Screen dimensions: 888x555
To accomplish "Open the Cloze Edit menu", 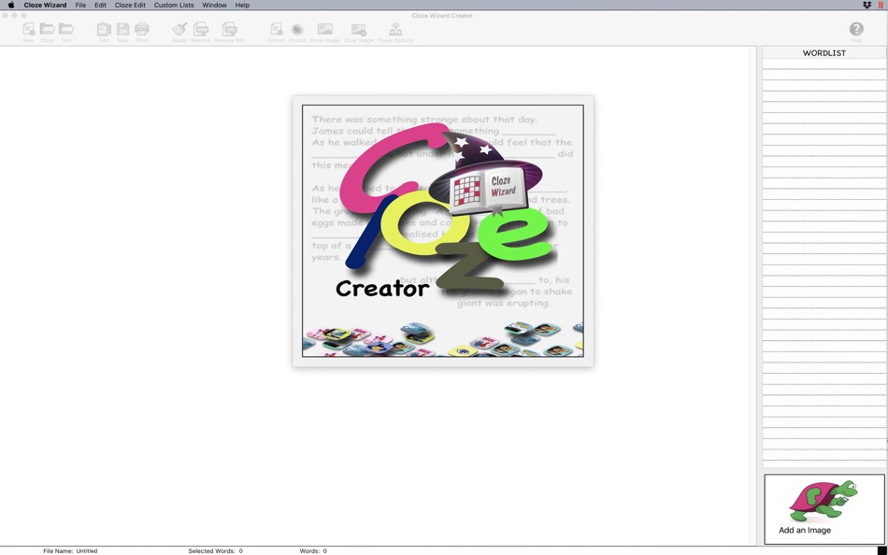I will coord(130,5).
